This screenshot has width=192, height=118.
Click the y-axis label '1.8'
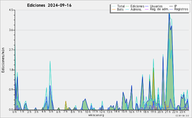coord(11,70)
